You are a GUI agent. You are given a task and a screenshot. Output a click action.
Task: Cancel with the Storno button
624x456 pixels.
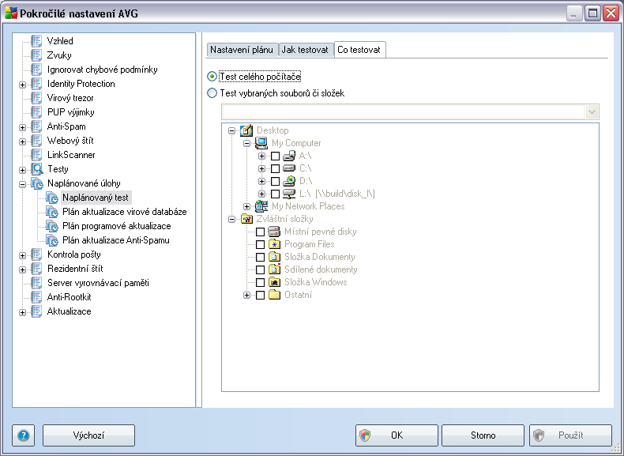[483, 435]
